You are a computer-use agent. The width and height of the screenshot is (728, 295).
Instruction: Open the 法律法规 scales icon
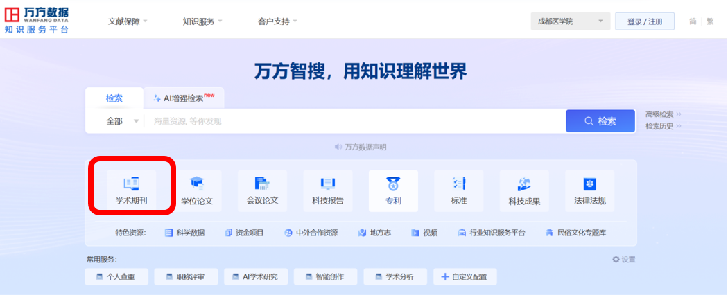coord(589,184)
